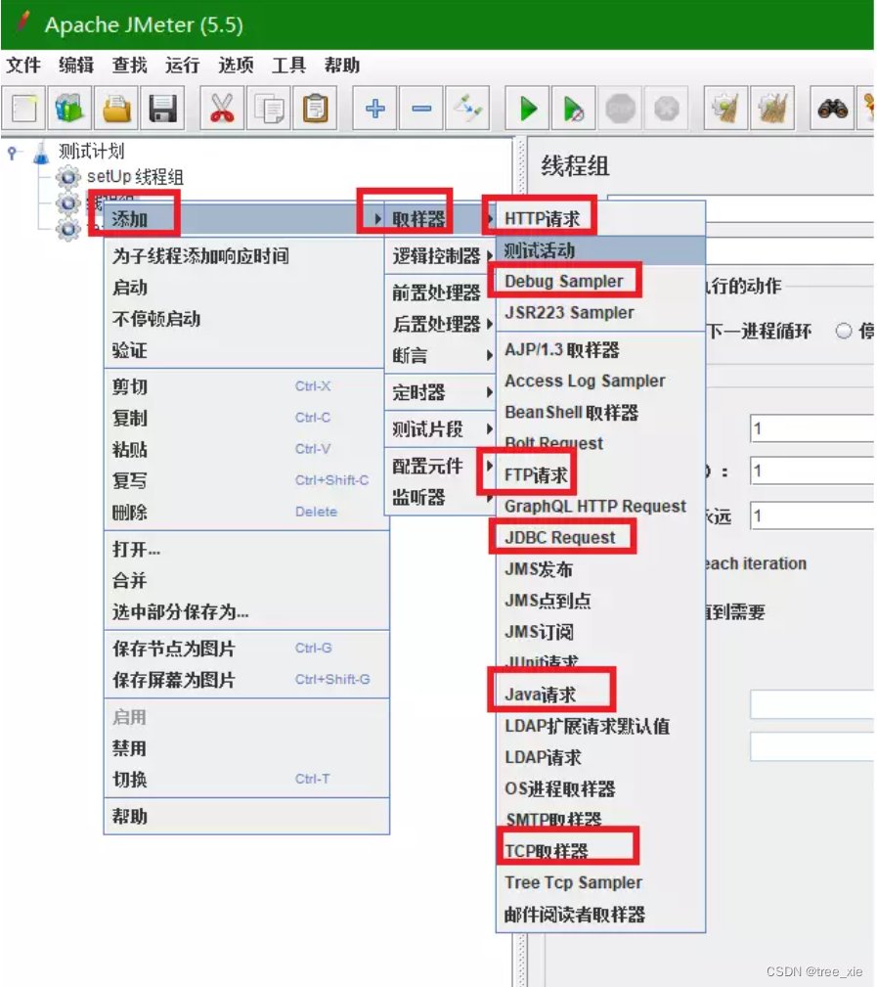Collapse all with the minus icon
Viewport: 877px width, 987px height.
point(421,109)
